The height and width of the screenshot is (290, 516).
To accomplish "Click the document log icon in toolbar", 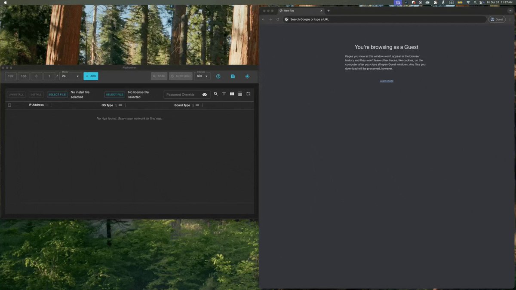I will click(x=233, y=76).
